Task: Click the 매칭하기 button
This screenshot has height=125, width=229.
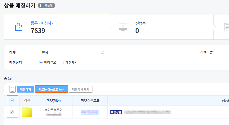Action: click(25, 89)
